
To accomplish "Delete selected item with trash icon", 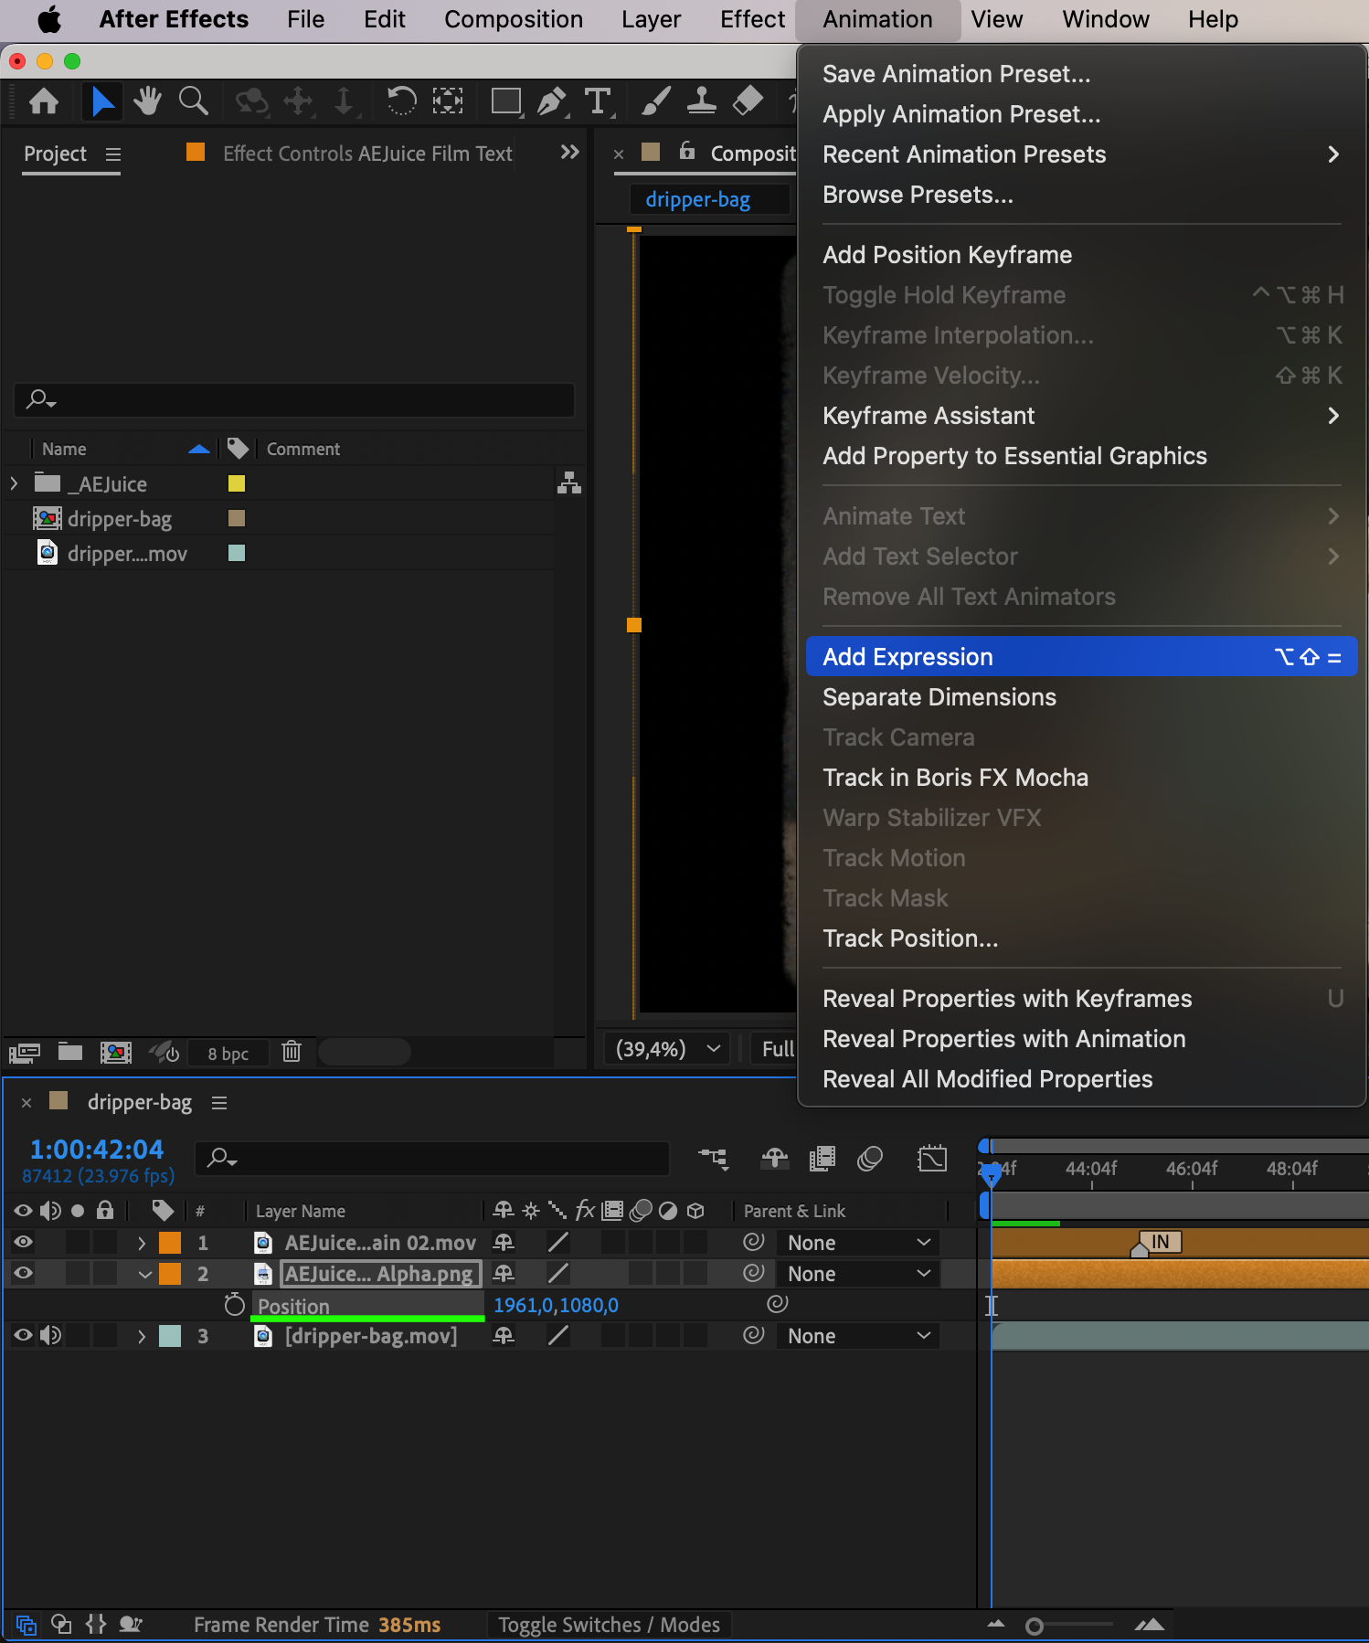I will point(292,1052).
